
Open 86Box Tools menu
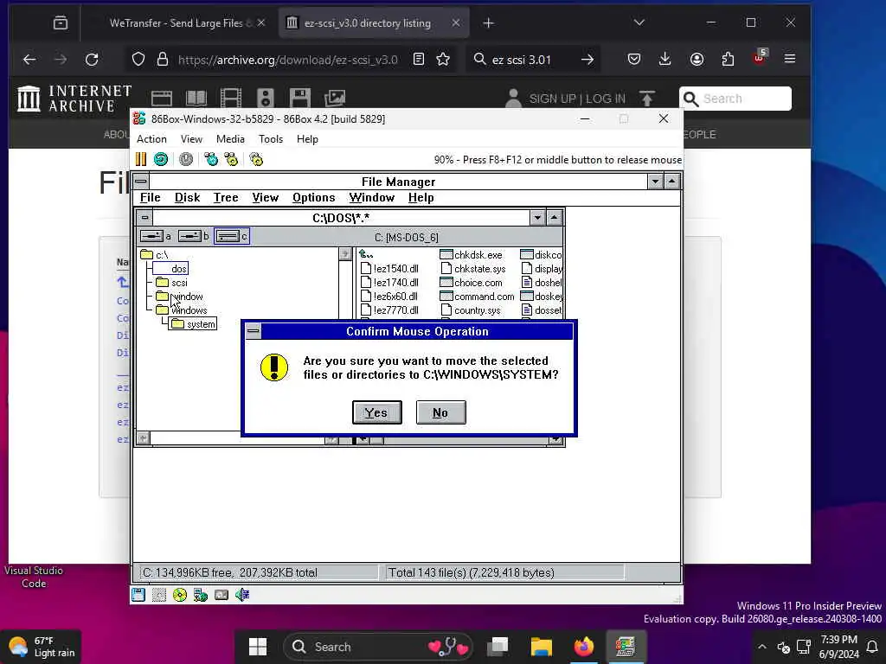coord(271,139)
